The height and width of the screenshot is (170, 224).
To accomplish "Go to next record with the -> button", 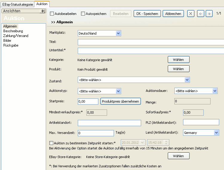I will [209, 14].
